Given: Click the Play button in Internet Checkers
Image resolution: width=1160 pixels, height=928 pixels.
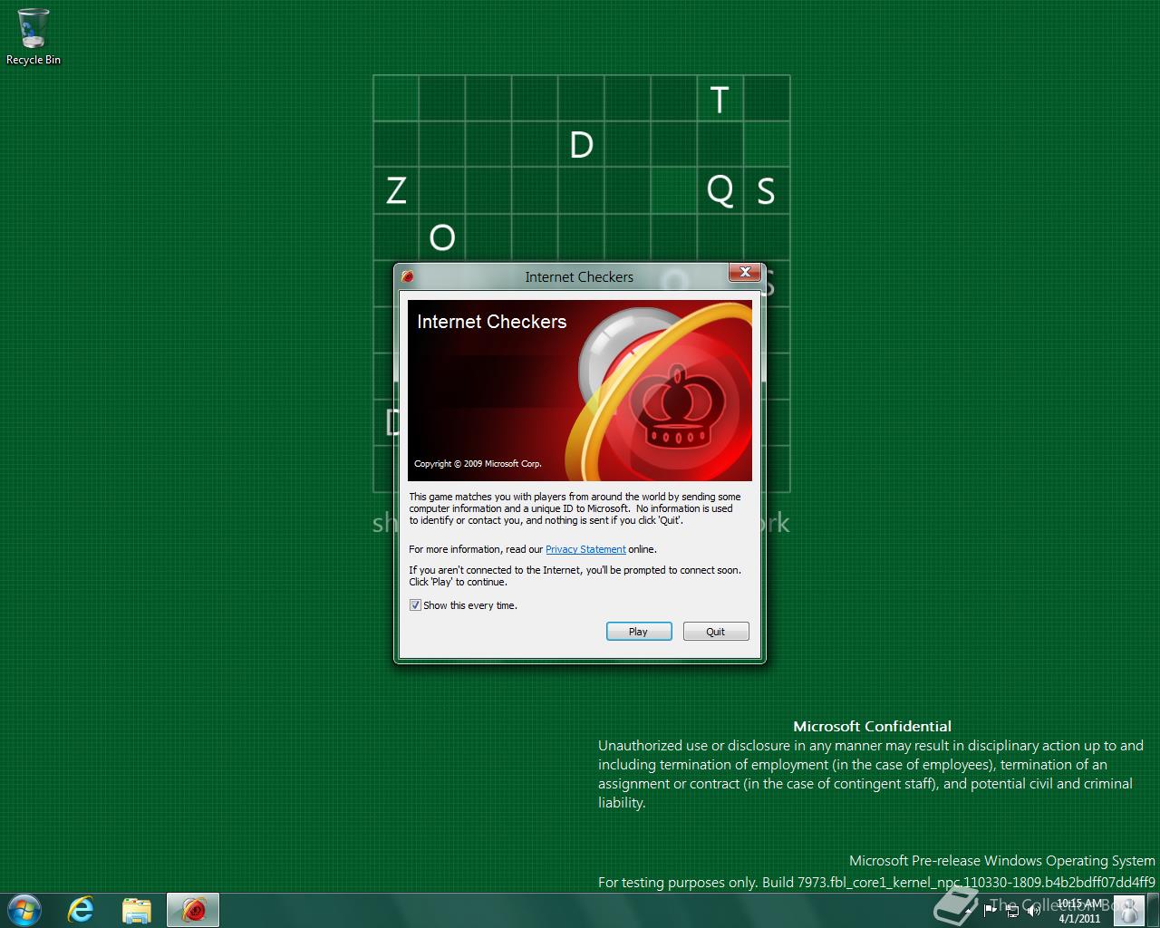Looking at the screenshot, I should pyautogui.click(x=639, y=632).
